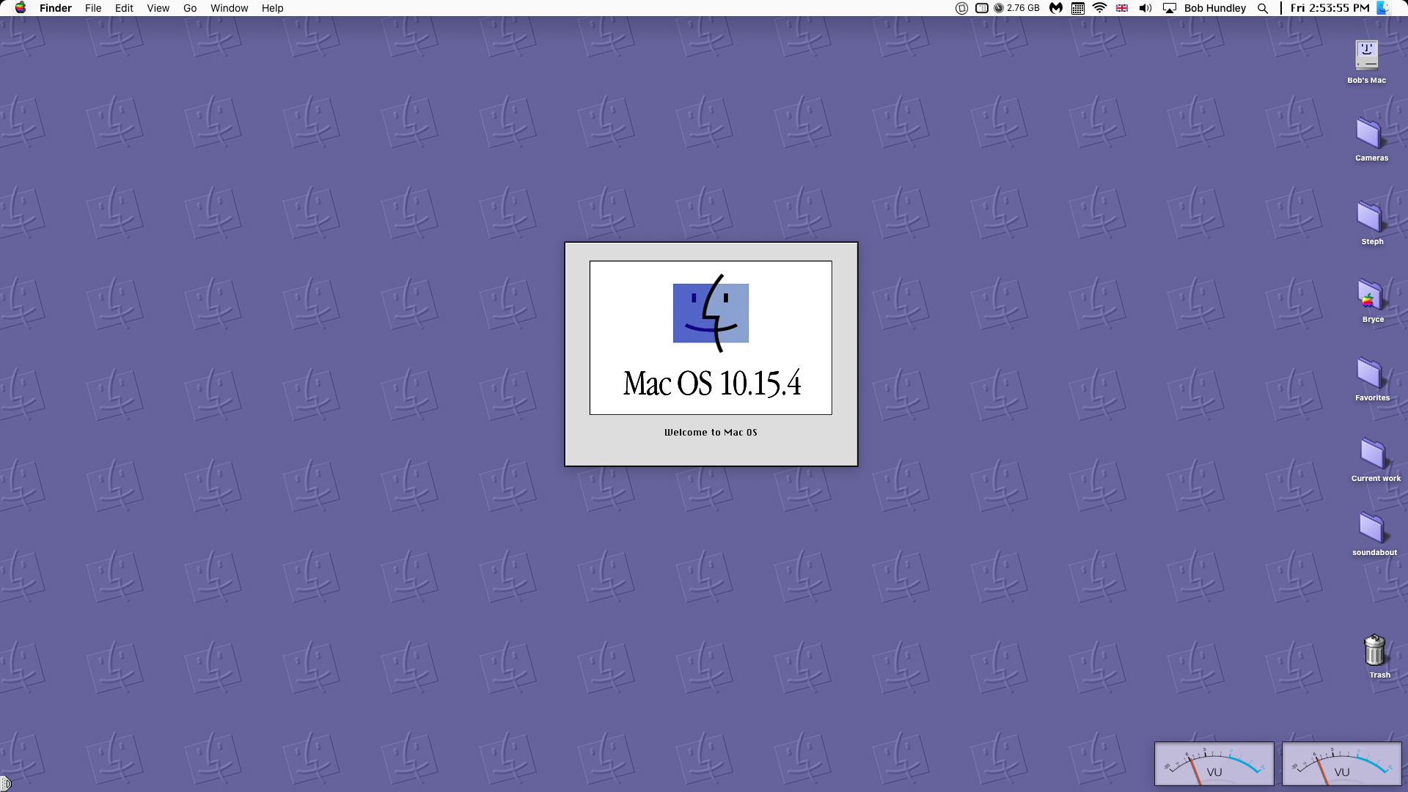Click the left VU meter
The height and width of the screenshot is (792, 1408).
[1214, 763]
